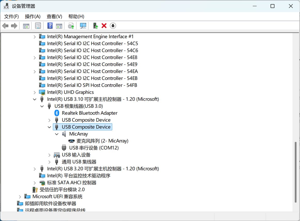300x221 pixels.
Task: Expand the I2C Host Controller - 54EA node
Action: point(35,72)
